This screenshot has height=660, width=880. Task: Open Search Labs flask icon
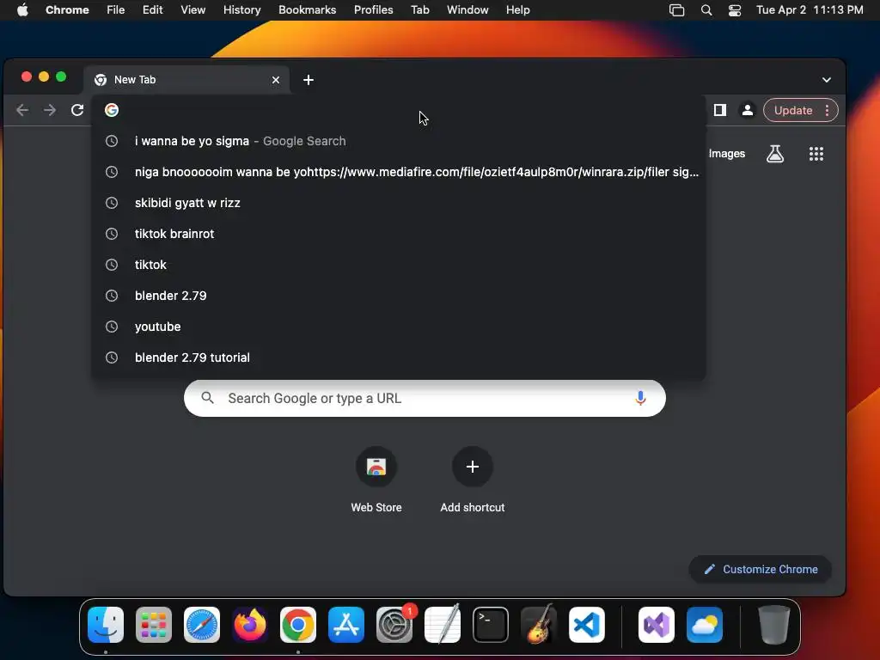(775, 153)
